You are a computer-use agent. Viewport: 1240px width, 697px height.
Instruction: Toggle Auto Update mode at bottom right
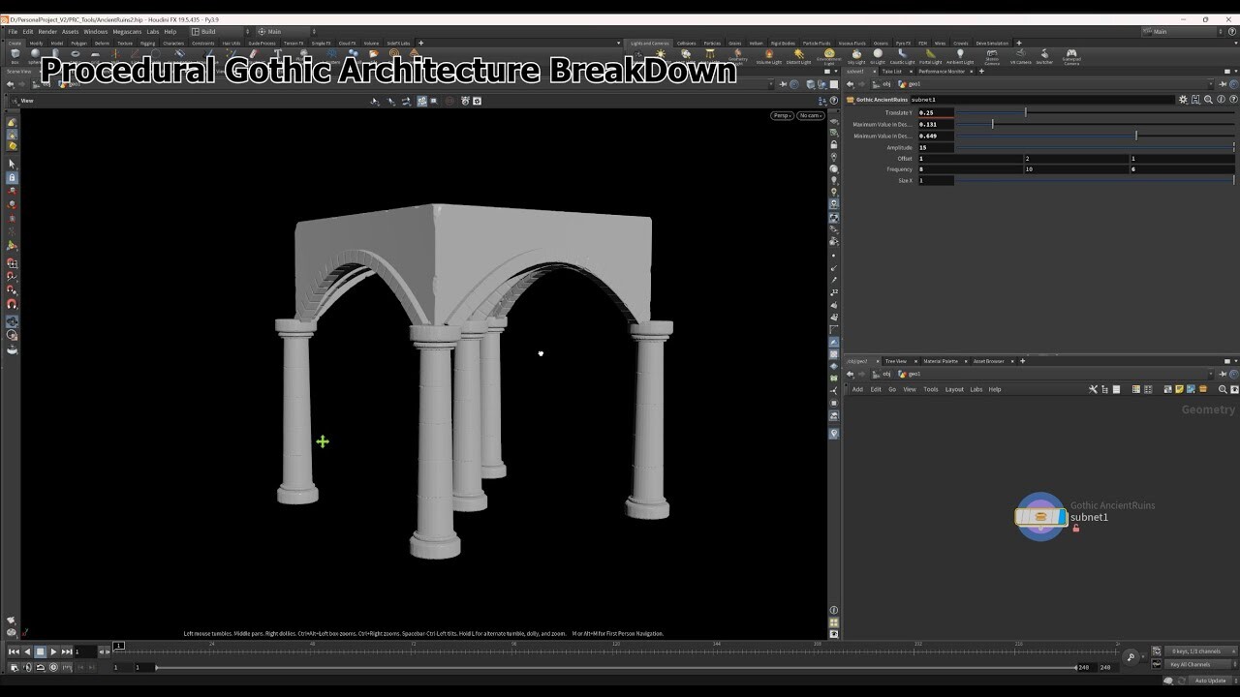(x=1211, y=681)
